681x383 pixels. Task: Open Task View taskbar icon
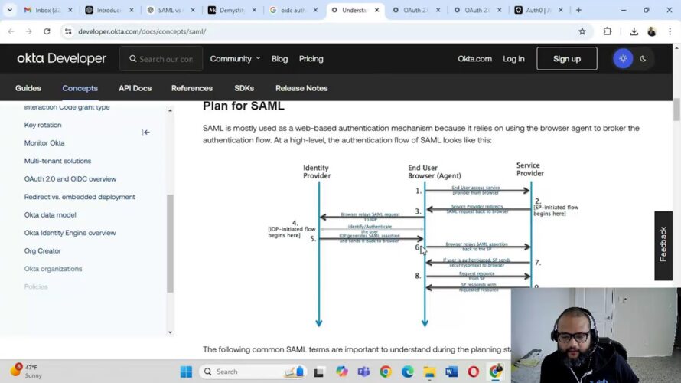319,372
